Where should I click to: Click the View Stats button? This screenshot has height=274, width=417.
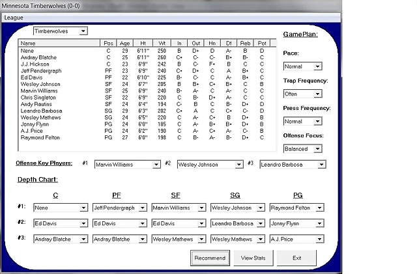[x=253, y=258]
